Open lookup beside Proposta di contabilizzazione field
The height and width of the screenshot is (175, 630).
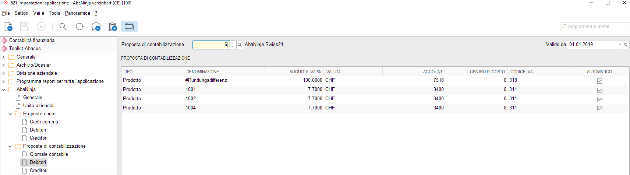click(x=240, y=45)
